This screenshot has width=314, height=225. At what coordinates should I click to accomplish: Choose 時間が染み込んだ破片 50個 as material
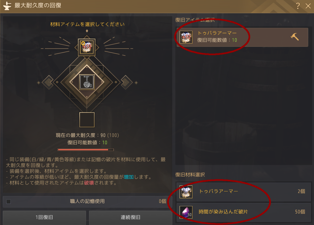point(244,212)
